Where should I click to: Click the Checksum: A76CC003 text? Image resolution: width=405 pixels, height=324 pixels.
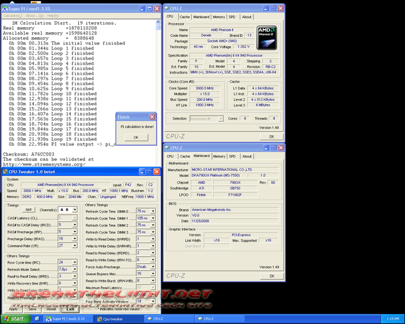[29, 154]
